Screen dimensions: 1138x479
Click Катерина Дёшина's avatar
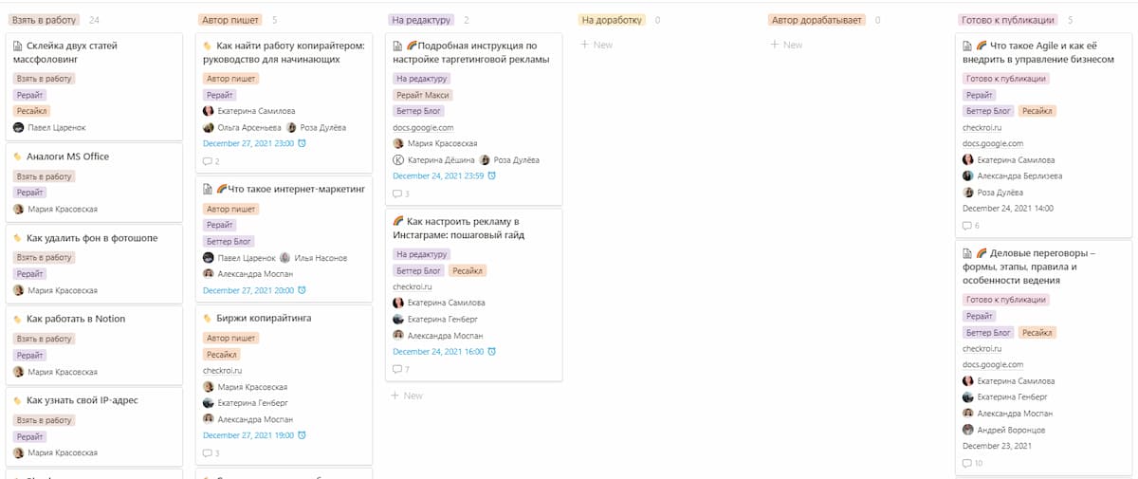398,160
